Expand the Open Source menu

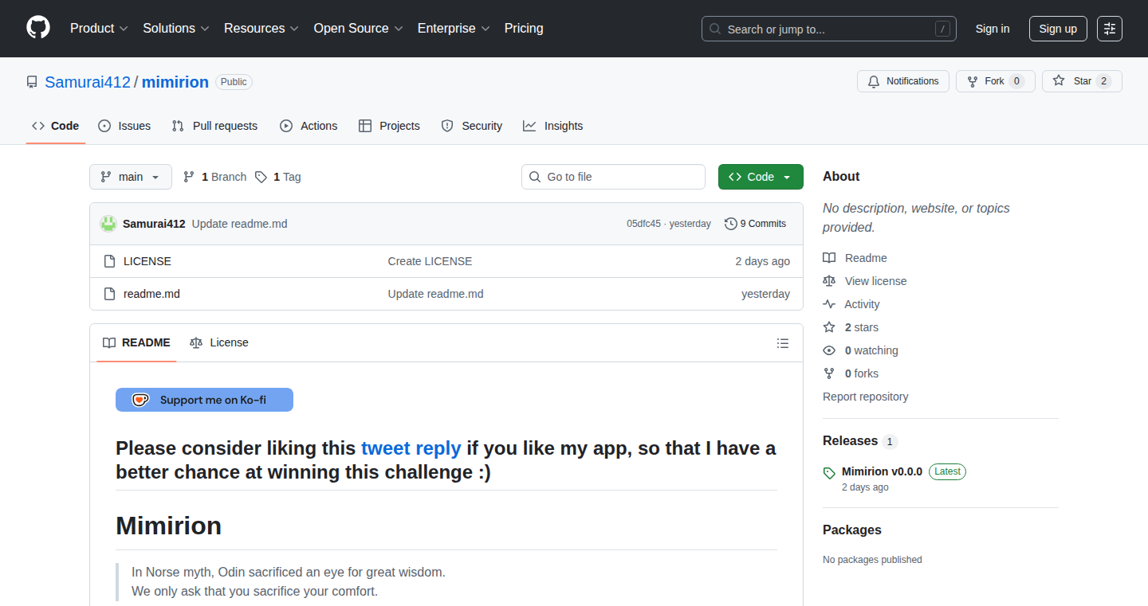359,28
